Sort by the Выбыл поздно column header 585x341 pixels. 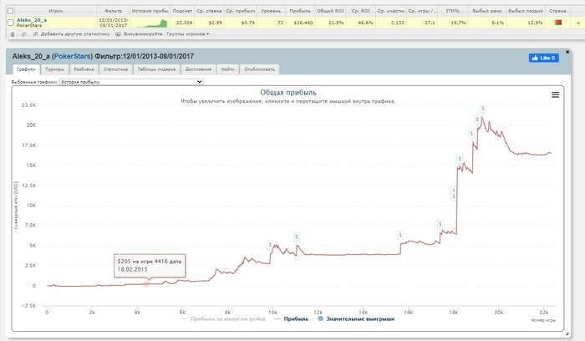click(x=526, y=11)
